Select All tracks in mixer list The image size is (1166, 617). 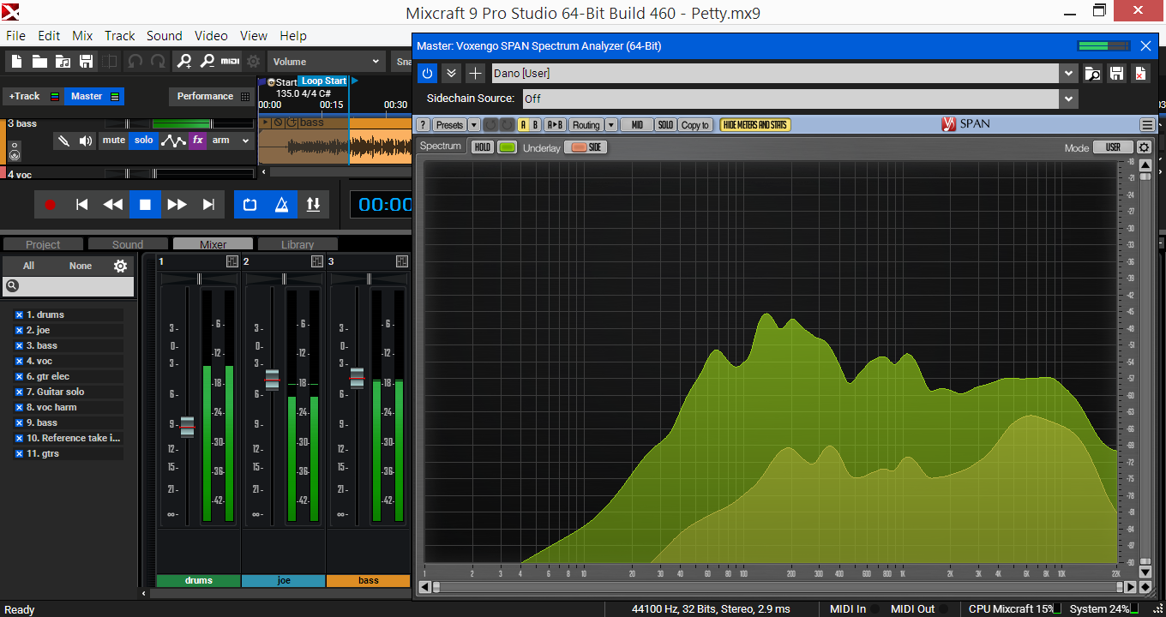pos(28,266)
